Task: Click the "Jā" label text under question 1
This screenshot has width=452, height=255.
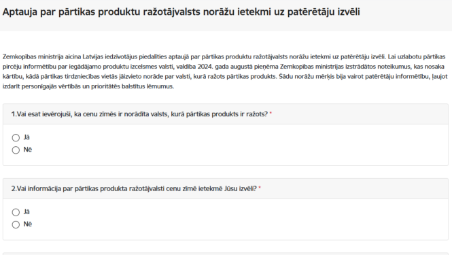Action: [x=27, y=137]
